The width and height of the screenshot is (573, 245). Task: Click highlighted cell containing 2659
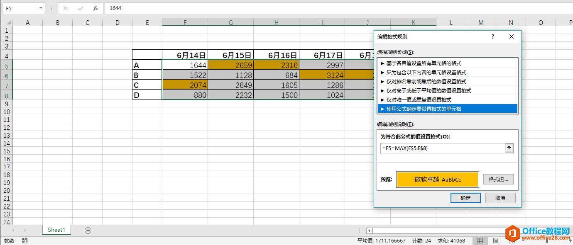(x=231, y=65)
